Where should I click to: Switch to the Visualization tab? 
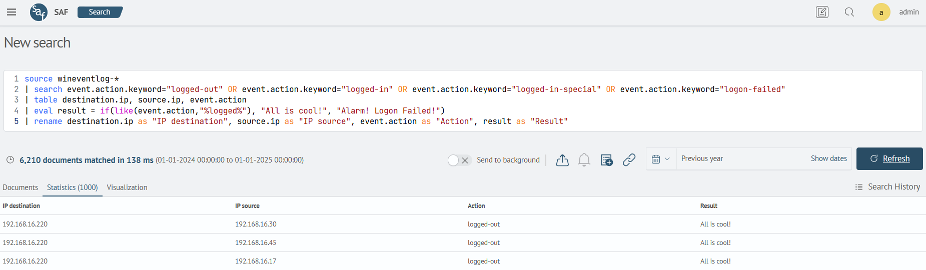click(127, 187)
